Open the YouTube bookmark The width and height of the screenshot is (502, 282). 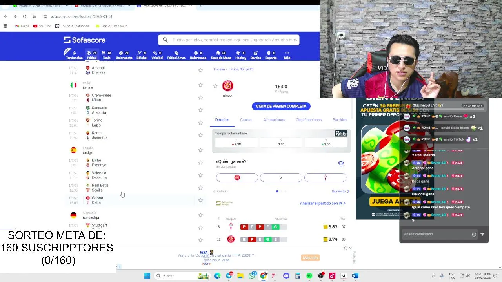[42, 26]
